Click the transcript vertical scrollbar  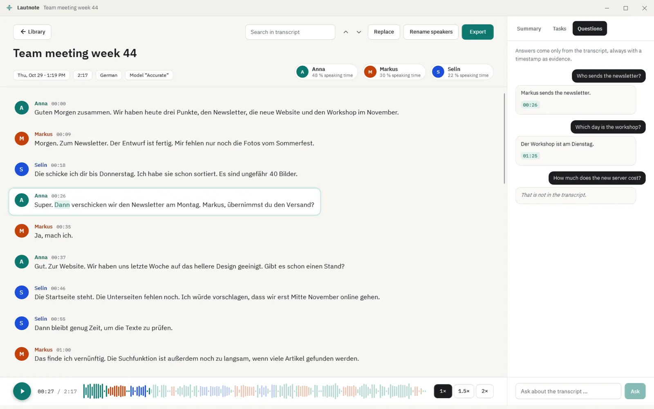tap(504, 138)
